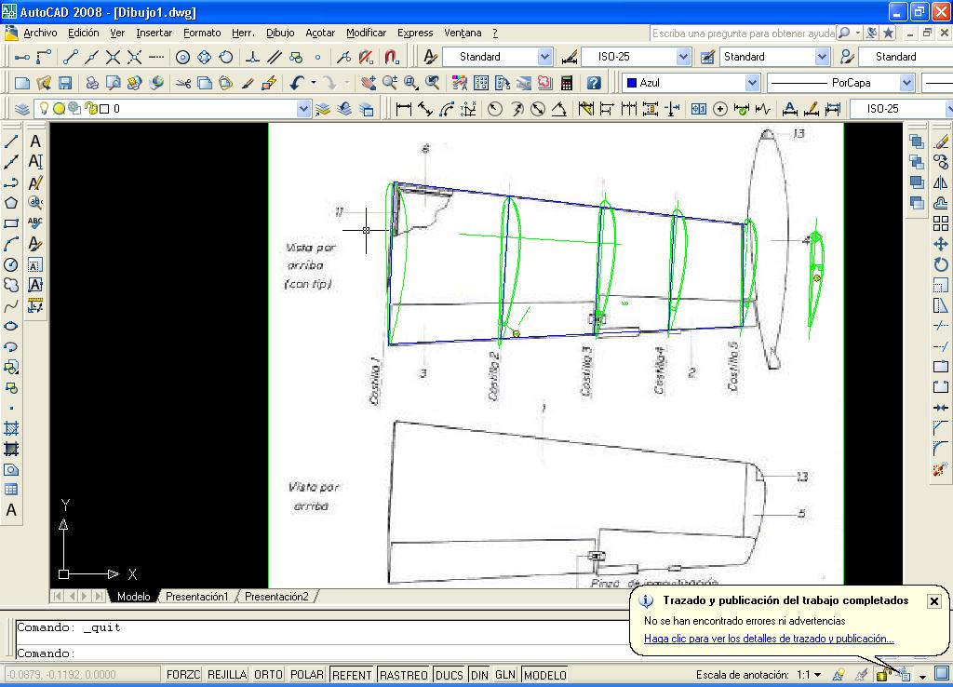Select the Pan realtime hand icon

(369, 83)
